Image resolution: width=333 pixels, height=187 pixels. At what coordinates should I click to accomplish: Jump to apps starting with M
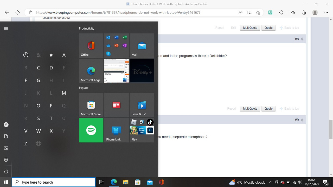tap(64, 93)
